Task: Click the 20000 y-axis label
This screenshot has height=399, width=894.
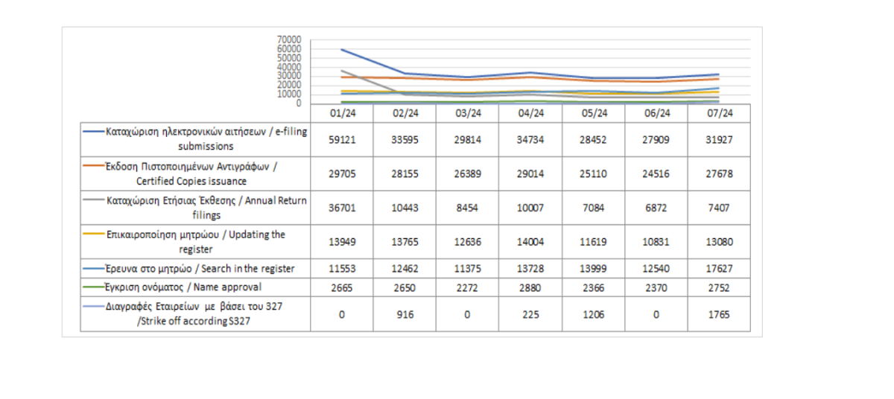Action: [x=288, y=85]
